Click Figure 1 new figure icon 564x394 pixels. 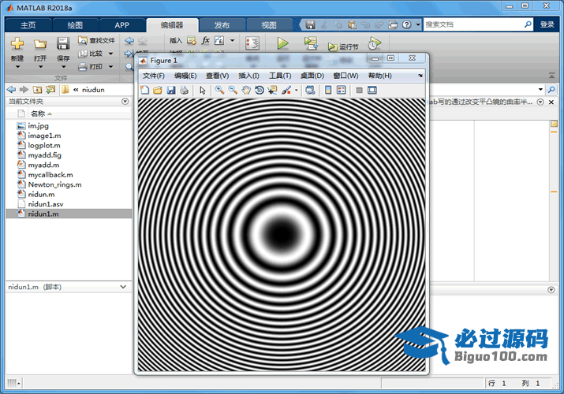(144, 90)
